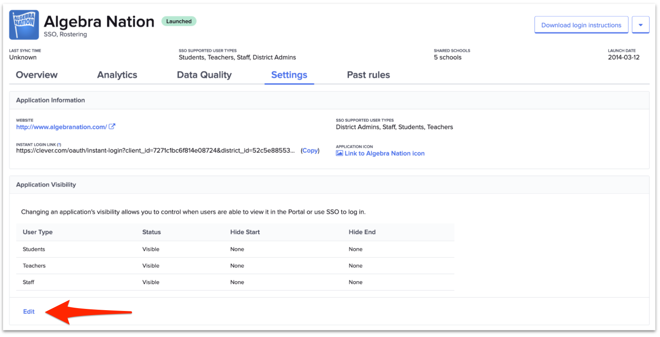Open Link to Algebra Nation icon

point(384,154)
